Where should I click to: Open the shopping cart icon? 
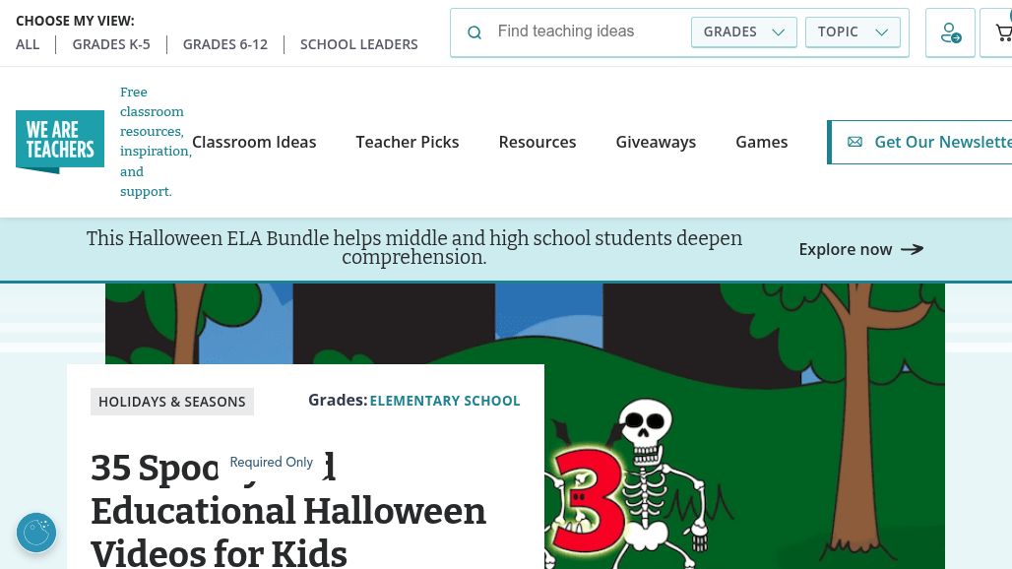[x=1003, y=32]
